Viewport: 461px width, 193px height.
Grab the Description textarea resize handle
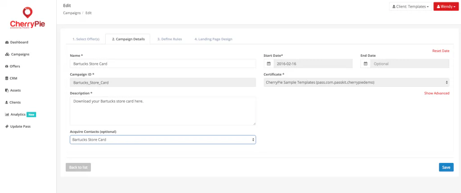click(254, 124)
